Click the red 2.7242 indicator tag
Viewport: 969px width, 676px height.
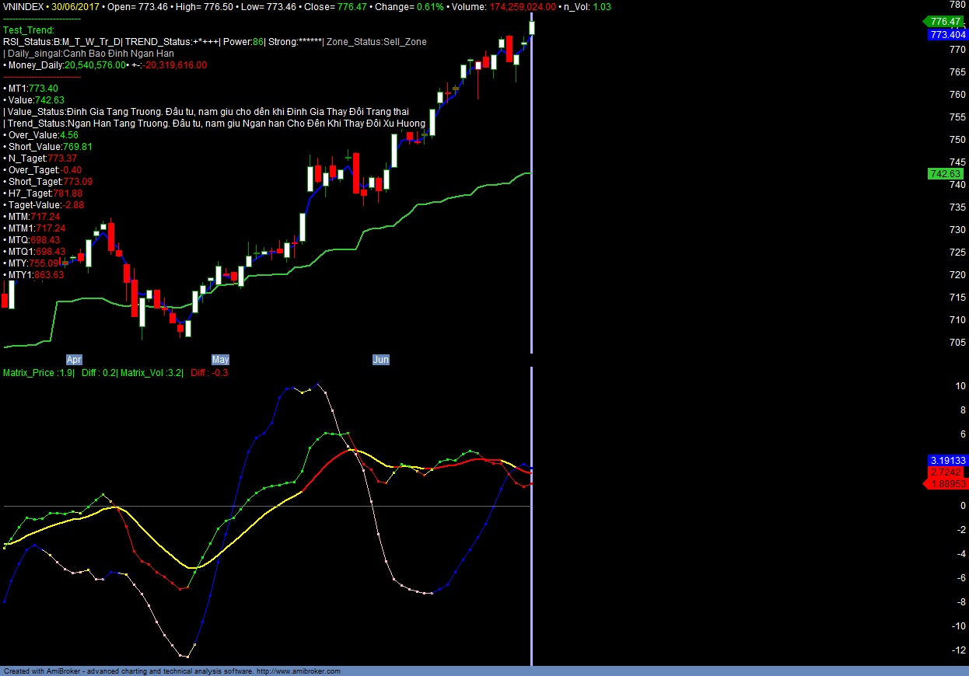(x=947, y=472)
